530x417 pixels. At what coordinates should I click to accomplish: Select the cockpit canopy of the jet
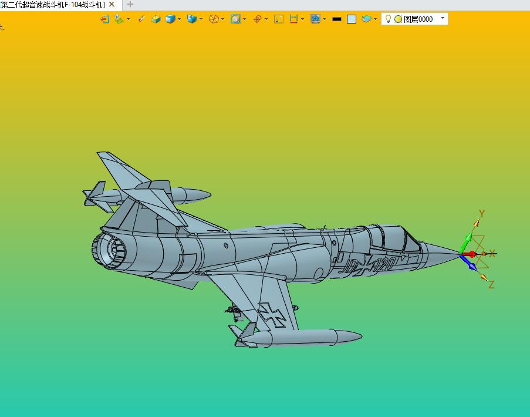click(394, 238)
